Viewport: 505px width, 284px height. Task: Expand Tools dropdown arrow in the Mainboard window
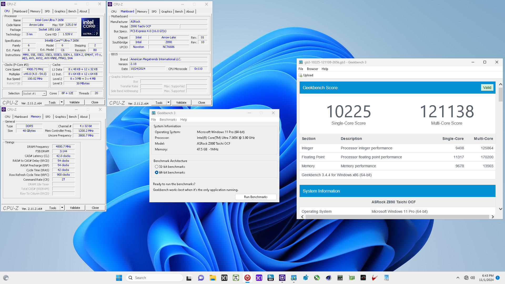coord(168,103)
